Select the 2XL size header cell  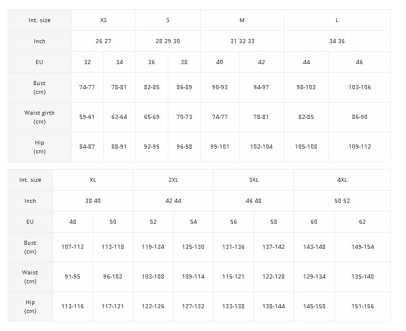tap(173, 179)
